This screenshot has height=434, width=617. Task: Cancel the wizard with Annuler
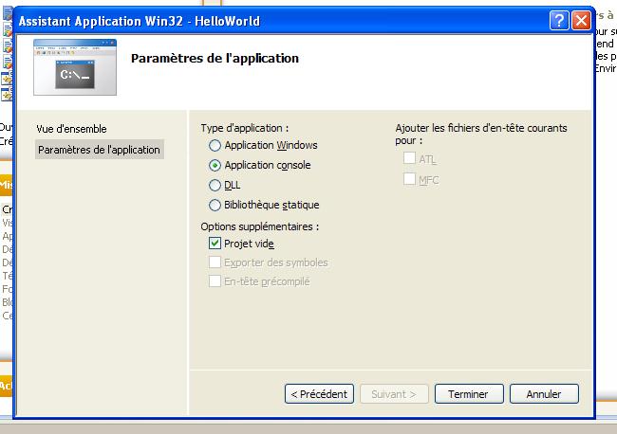coord(544,393)
